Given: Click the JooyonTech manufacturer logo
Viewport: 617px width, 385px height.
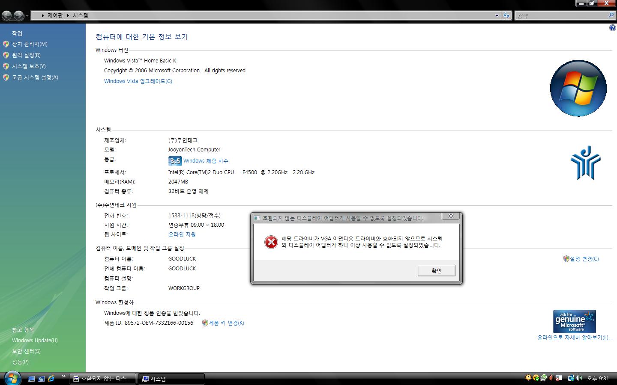Looking at the screenshot, I should (x=585, y=163).
